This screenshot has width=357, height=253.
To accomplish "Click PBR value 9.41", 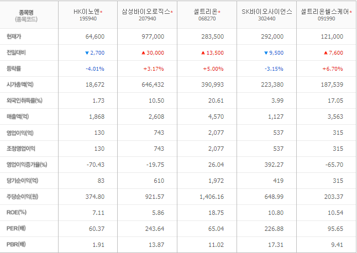I will (337, 245).
